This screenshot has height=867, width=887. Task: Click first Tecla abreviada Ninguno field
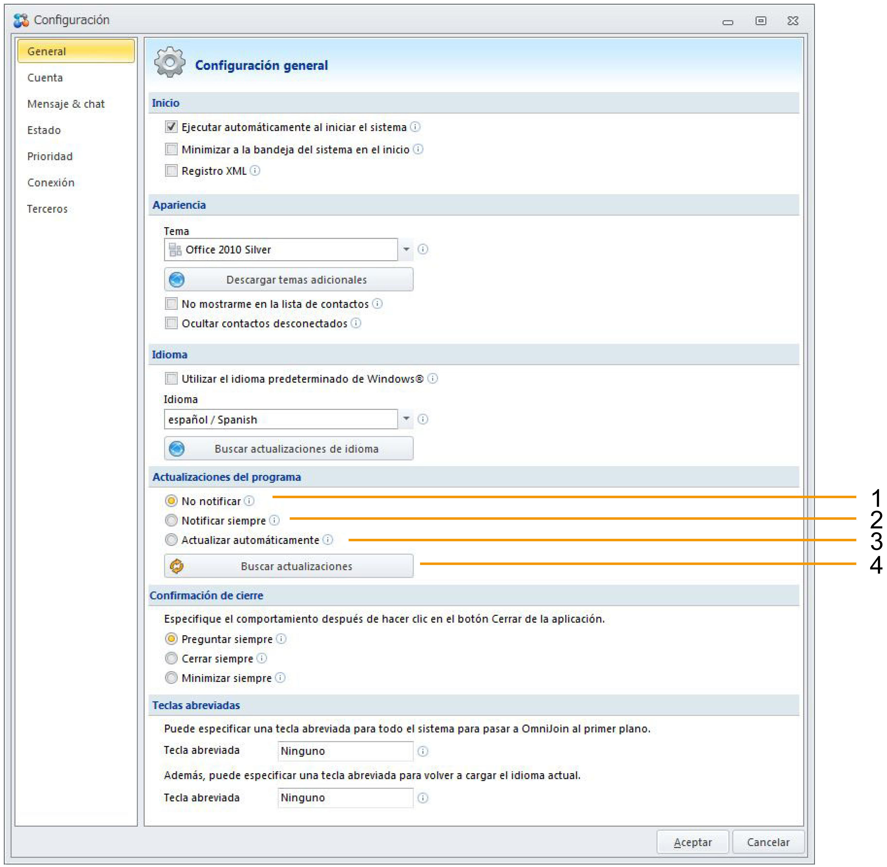346,751
